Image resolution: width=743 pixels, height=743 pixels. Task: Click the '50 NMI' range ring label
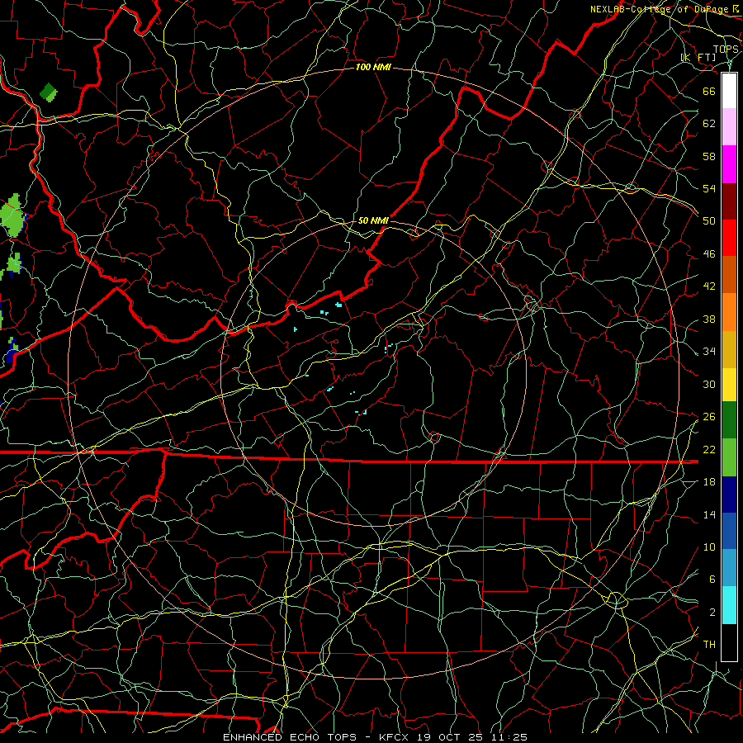tap(373, 220)
